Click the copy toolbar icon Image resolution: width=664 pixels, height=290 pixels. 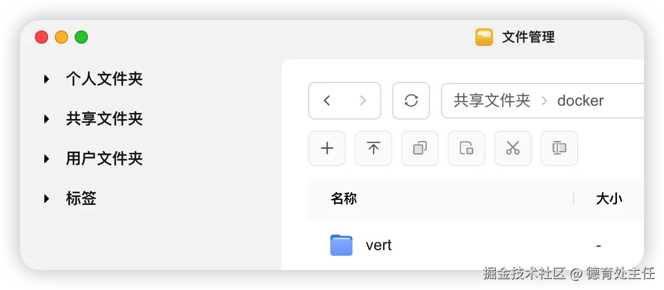click(420, 148)
